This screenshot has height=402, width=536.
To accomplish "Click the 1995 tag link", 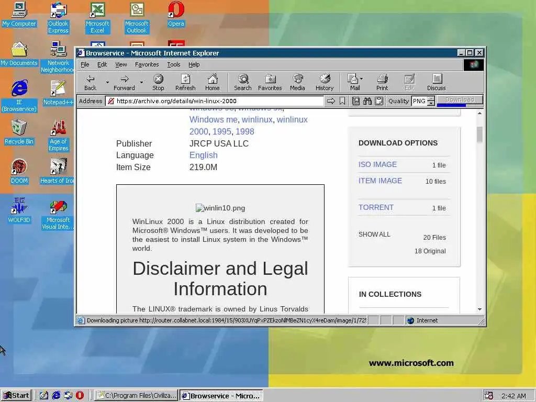I will (222, 131).
